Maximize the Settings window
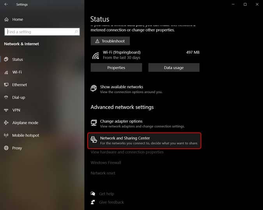The width and height of the screenshot is (263, 210). point(245,4)
